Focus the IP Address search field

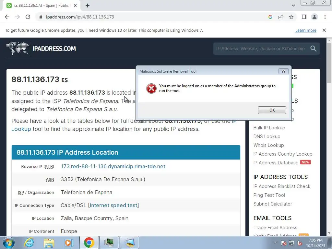[x=260, y=49]
